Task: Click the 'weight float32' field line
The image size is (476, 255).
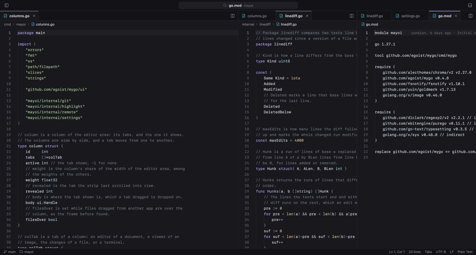Action: click(41, 180)
